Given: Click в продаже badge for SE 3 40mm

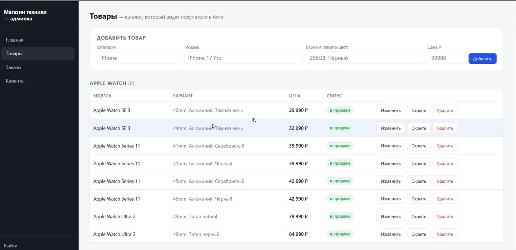Looking at the screenshot, I should (340, 110).
